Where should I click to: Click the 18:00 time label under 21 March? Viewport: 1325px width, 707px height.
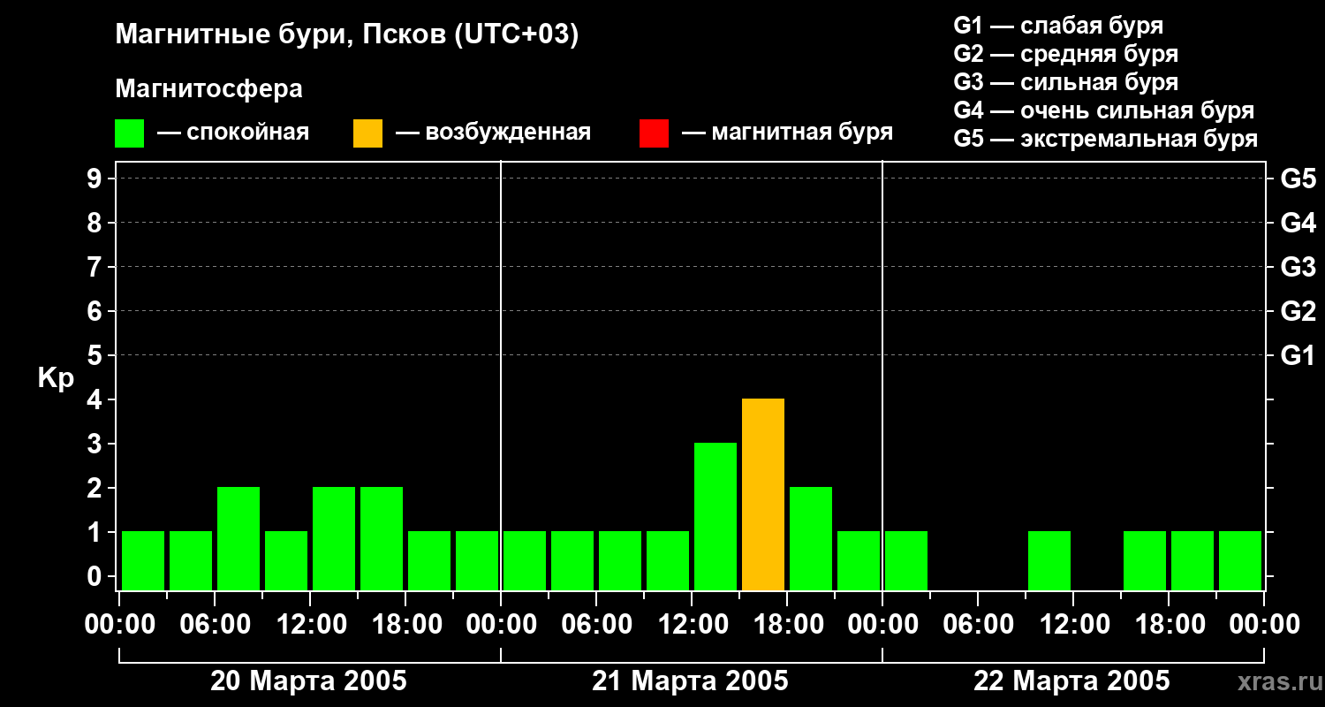pyautogui.click(x=787, y=625)
